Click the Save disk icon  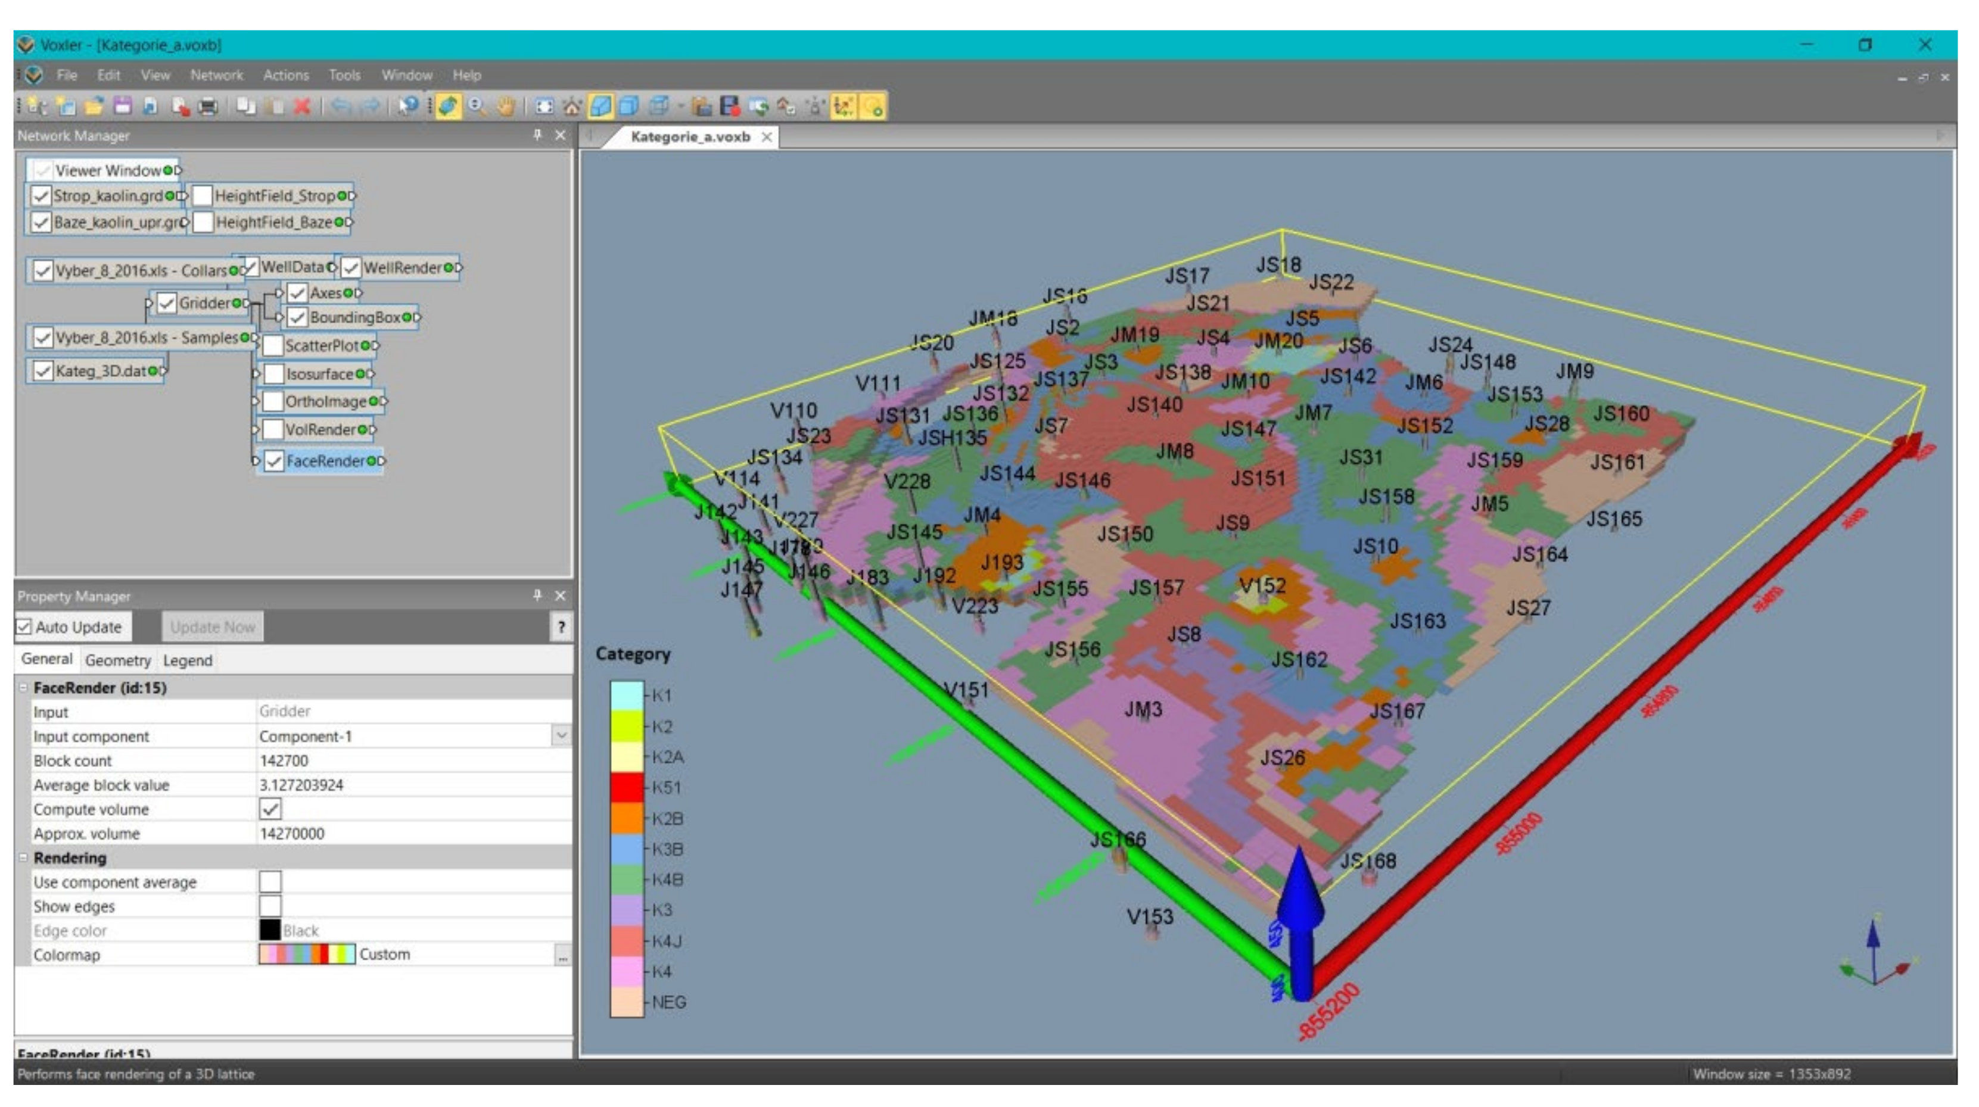123,107
